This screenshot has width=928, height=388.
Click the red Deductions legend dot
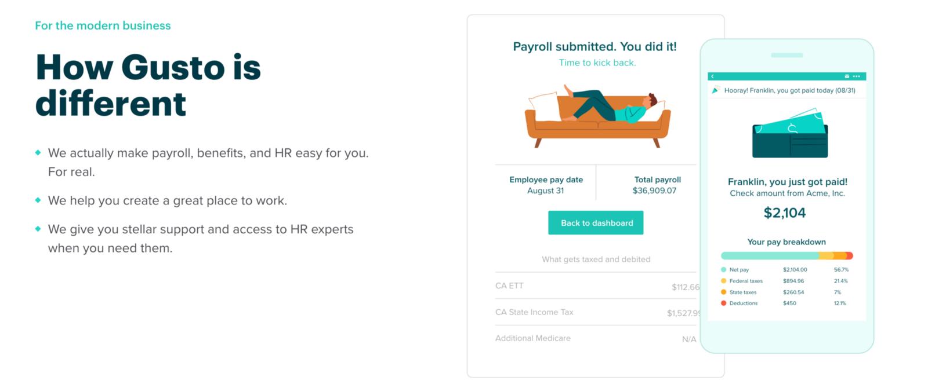[x=723, y=303]
